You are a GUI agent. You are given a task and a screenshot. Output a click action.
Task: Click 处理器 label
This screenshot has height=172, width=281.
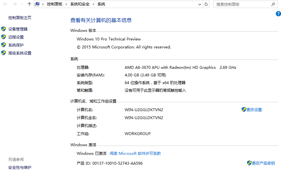click(x=83, y=68)
